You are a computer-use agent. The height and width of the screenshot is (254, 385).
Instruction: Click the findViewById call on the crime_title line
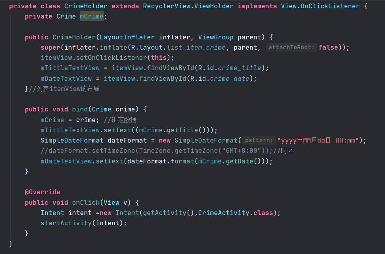171,68
